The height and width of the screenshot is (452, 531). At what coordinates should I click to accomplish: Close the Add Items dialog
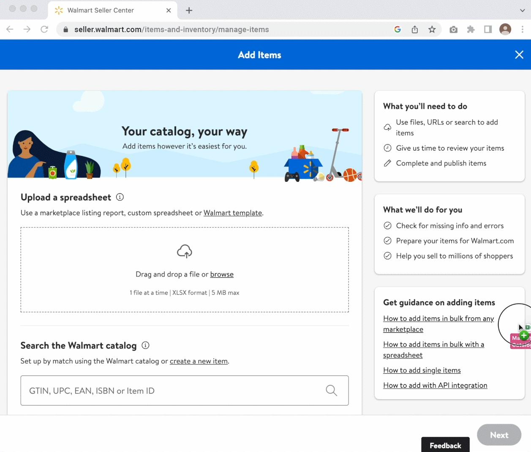click(519, 55)
